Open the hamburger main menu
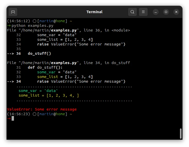The height and width of the screenshot is (147, 189). tap(143, 12)
